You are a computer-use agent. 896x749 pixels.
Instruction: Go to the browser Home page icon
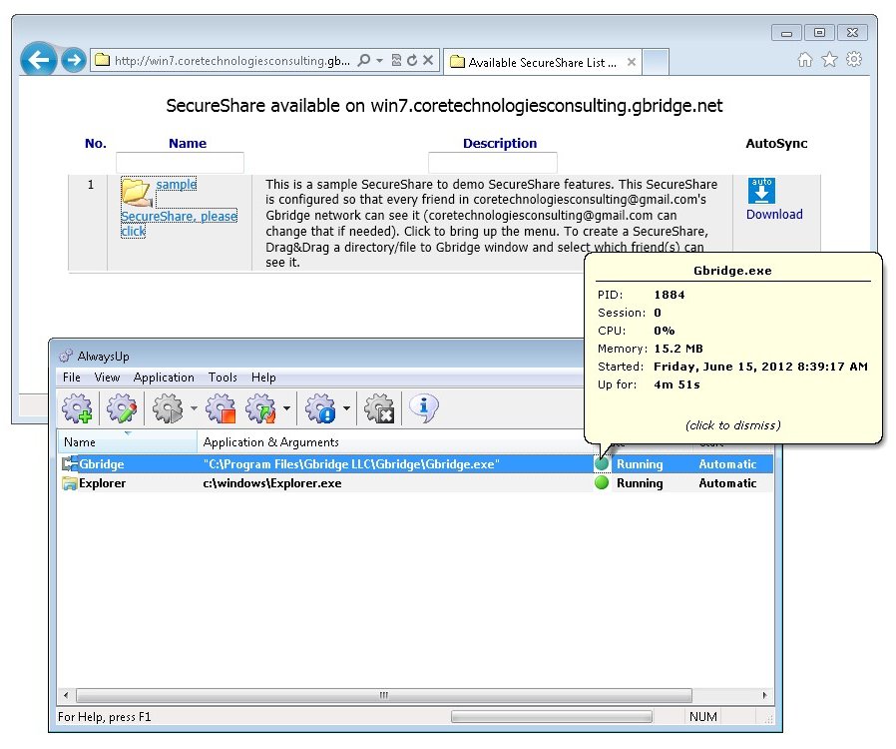click(x=805, y=60)
